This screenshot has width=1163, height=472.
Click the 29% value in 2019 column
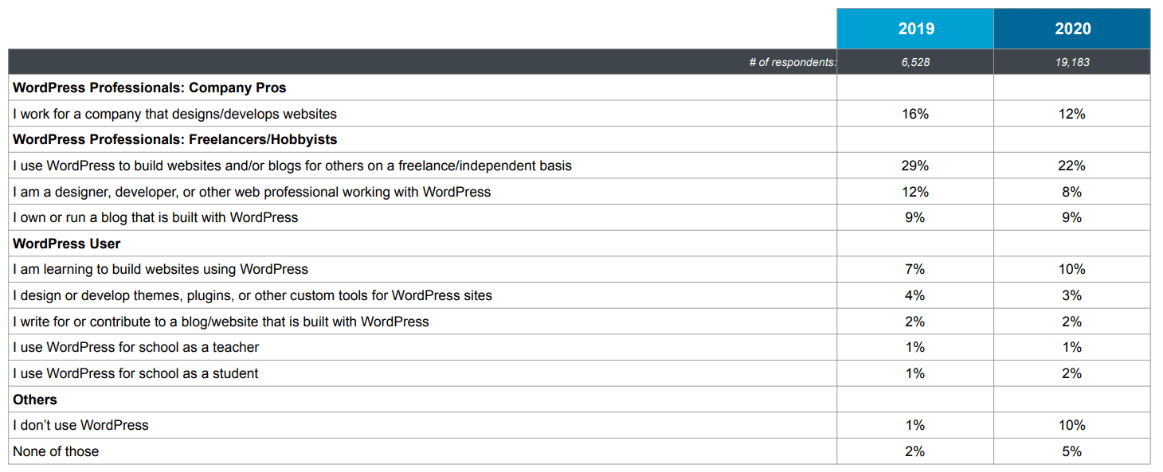pyautogui.click(x=915, y=166)
